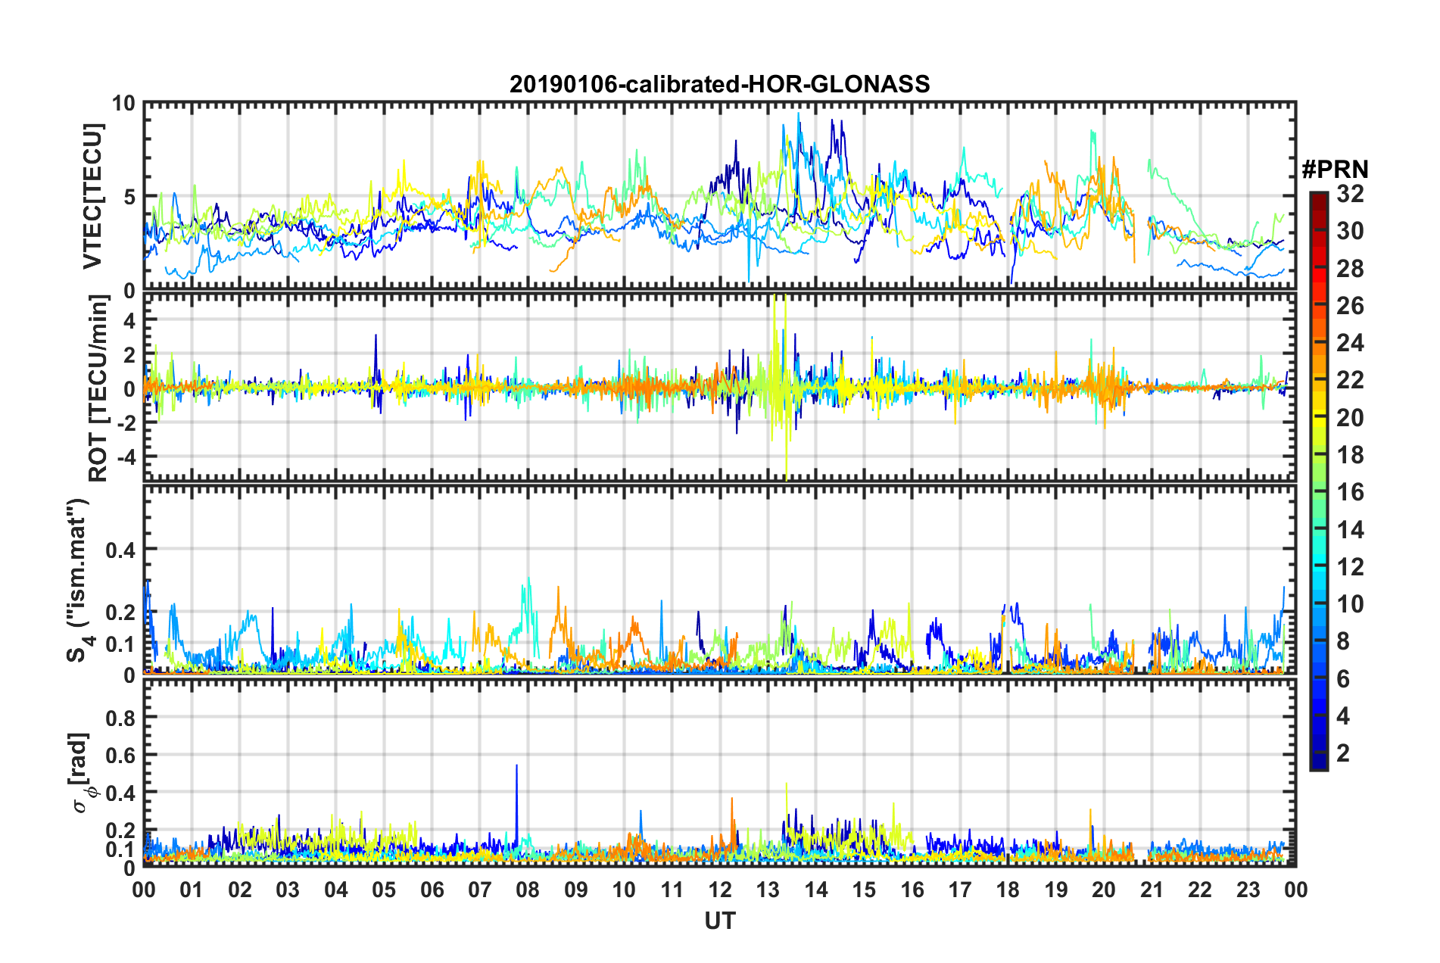The image size is (1440, 963).
Task: Click S4 axis tick label 0.2
Action: 120,612
